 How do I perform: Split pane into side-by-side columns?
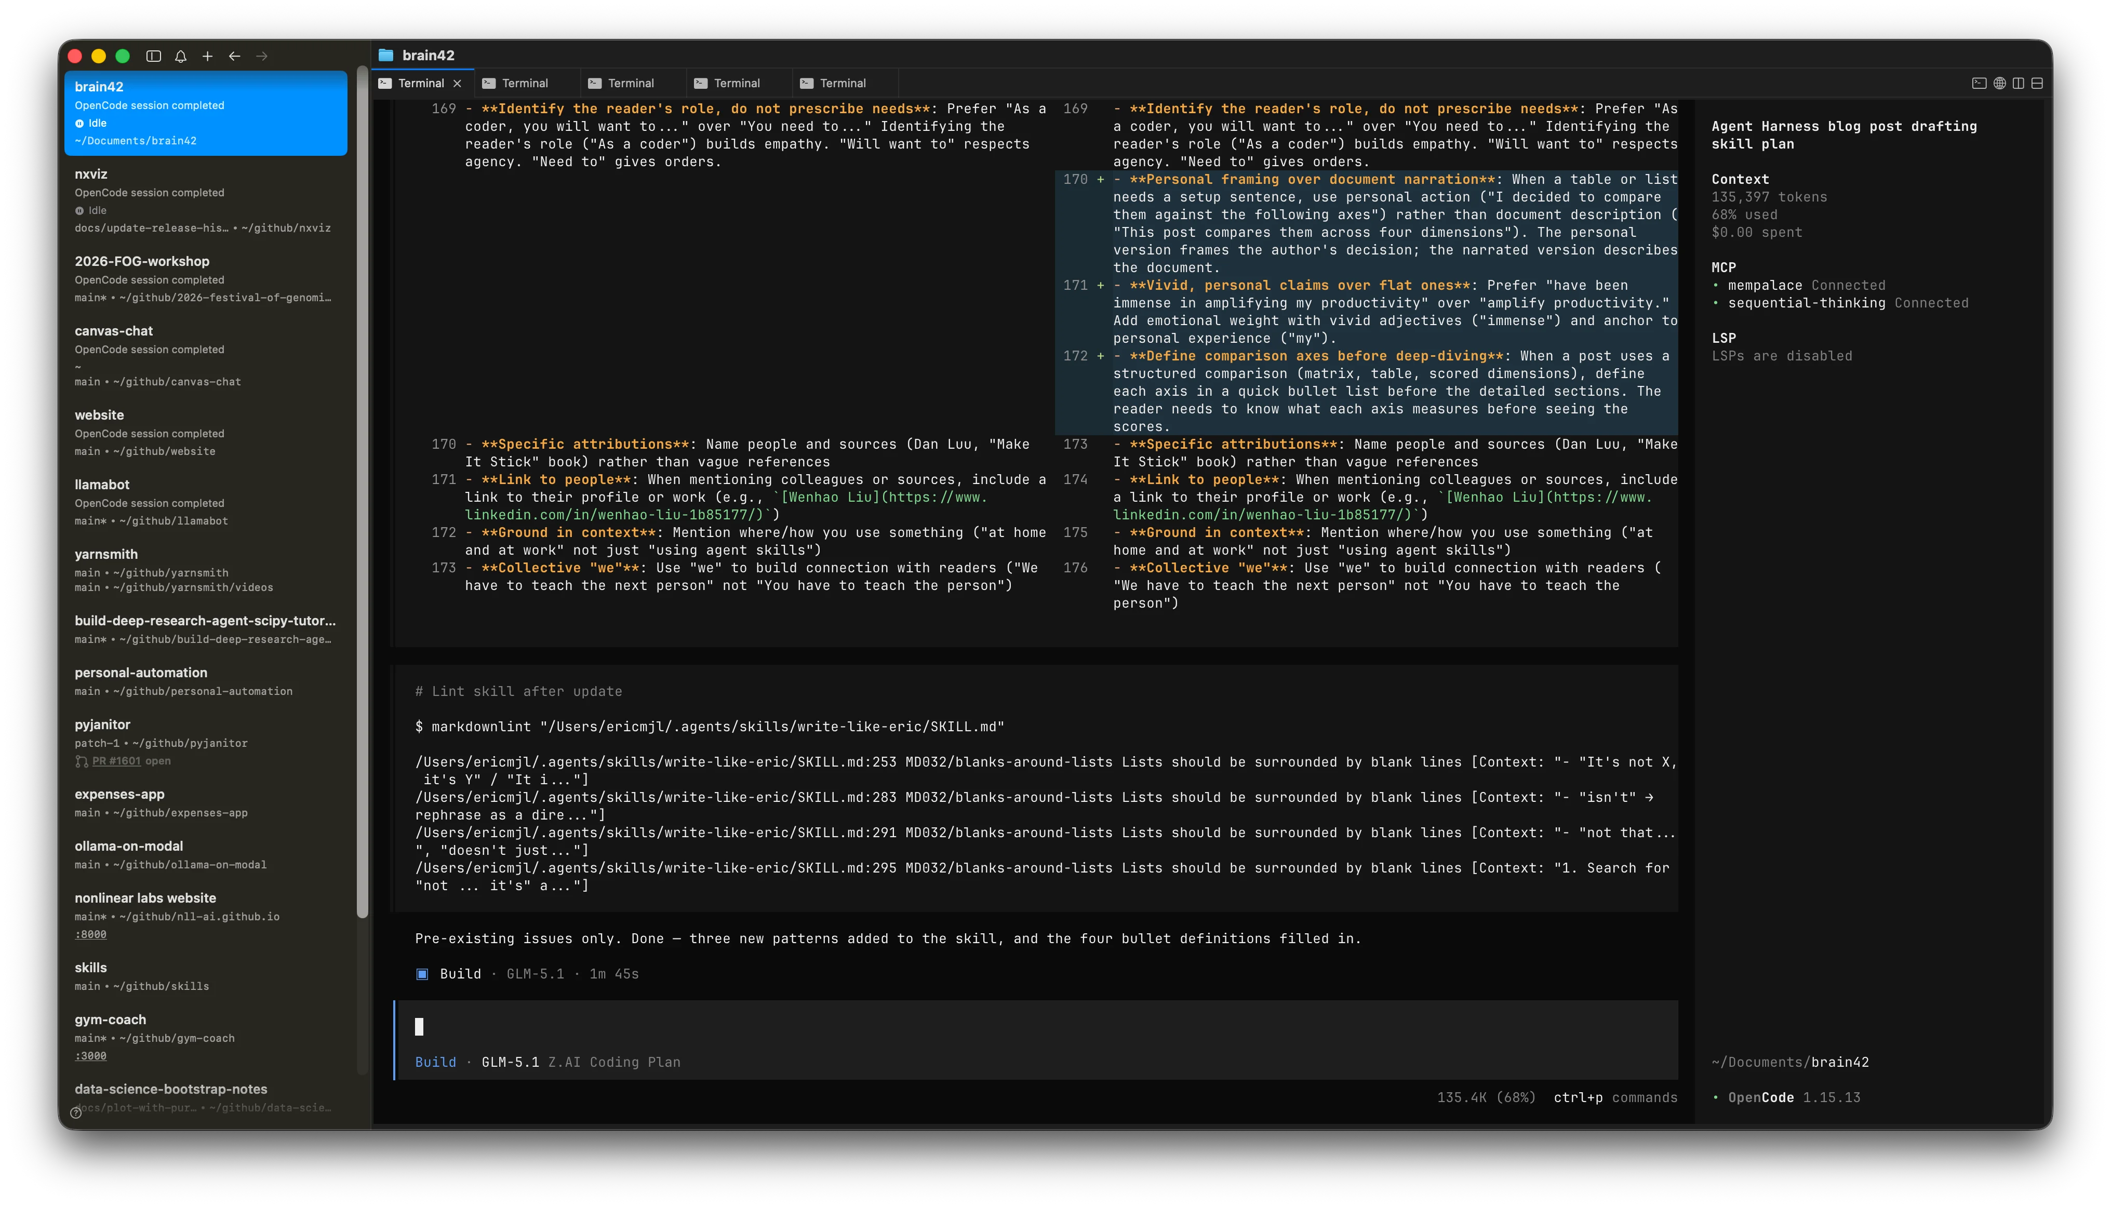click(2018, 83)
